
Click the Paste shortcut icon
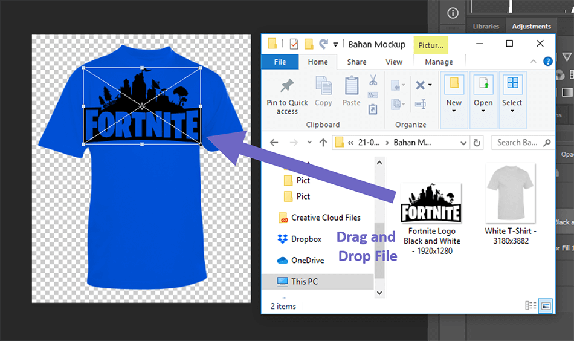click(373, 109)
